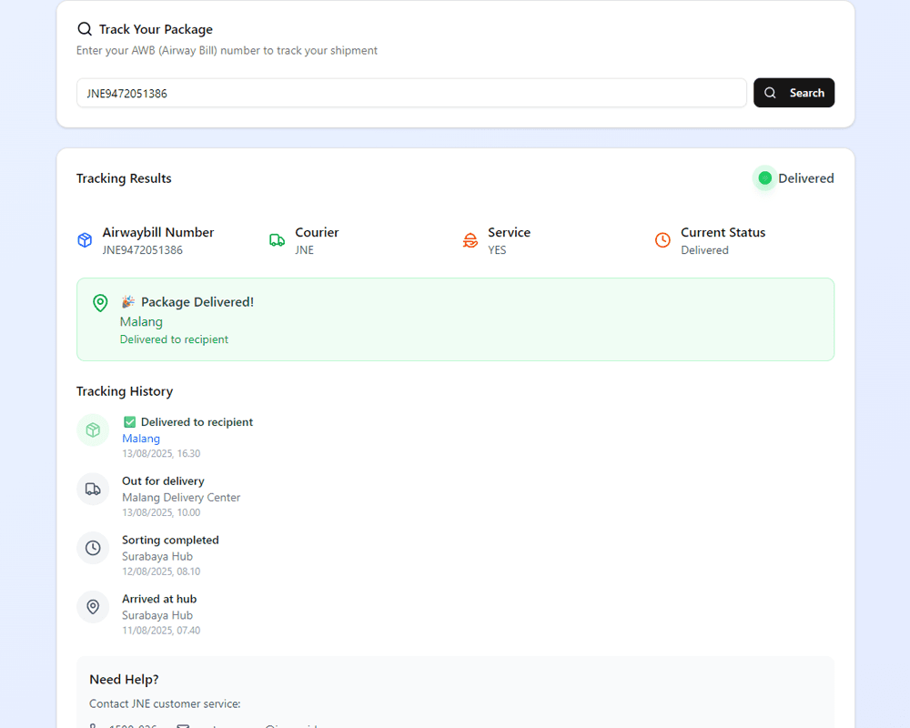Image resolution: width=910 pixels, height=728 pixels.
Task: Click the truck icon for Out for delivery
Action: (x=93, y=489)
